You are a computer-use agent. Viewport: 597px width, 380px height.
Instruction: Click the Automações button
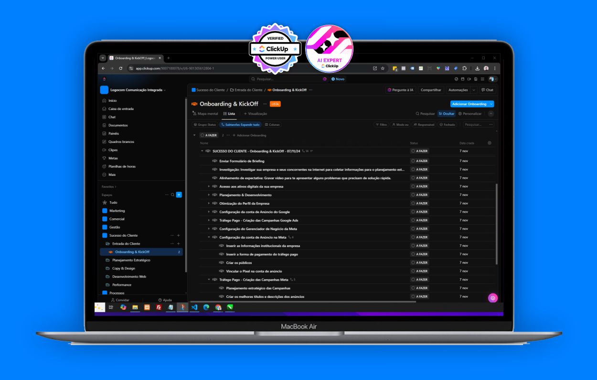coord(458,90)
